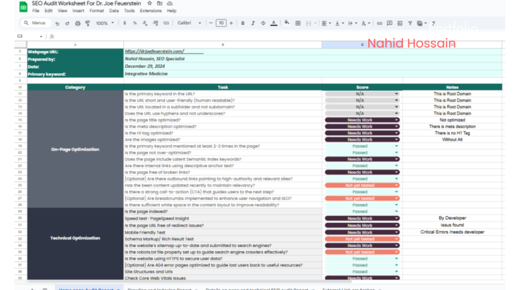Open Score dropdown for Mobile Friendly Test row
This screenshot has width=515, height=290.
(x=396, y=232)
